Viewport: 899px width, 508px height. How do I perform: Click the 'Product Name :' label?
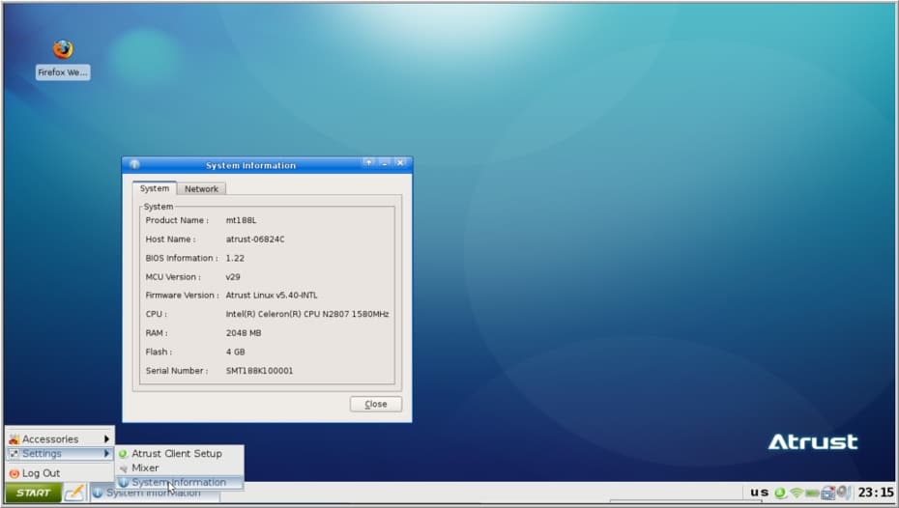pyautogui.click(x=177, y=220)
